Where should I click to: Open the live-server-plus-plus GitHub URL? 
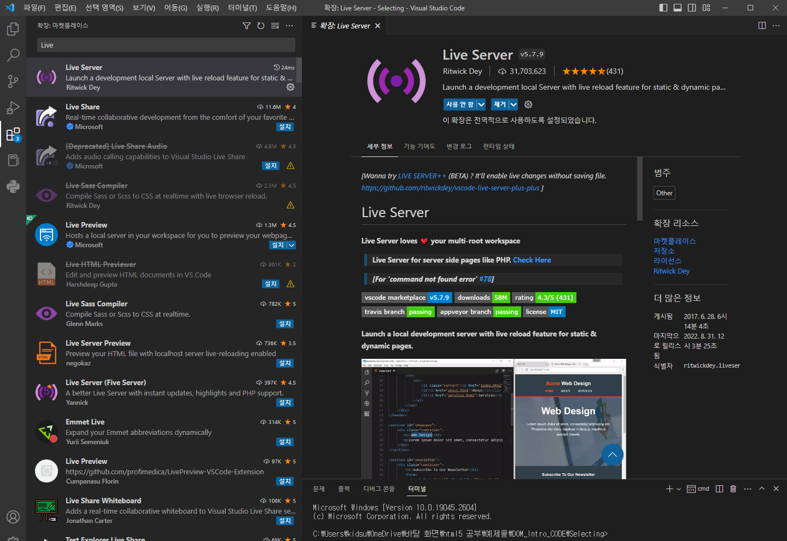[x=450, y=188]
